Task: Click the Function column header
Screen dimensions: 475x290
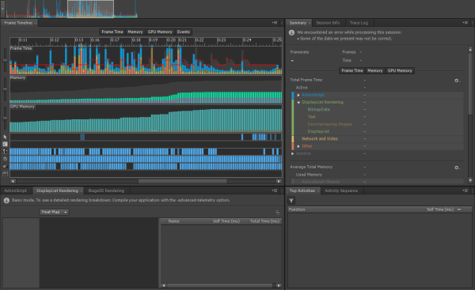Action: pos(297,209)
